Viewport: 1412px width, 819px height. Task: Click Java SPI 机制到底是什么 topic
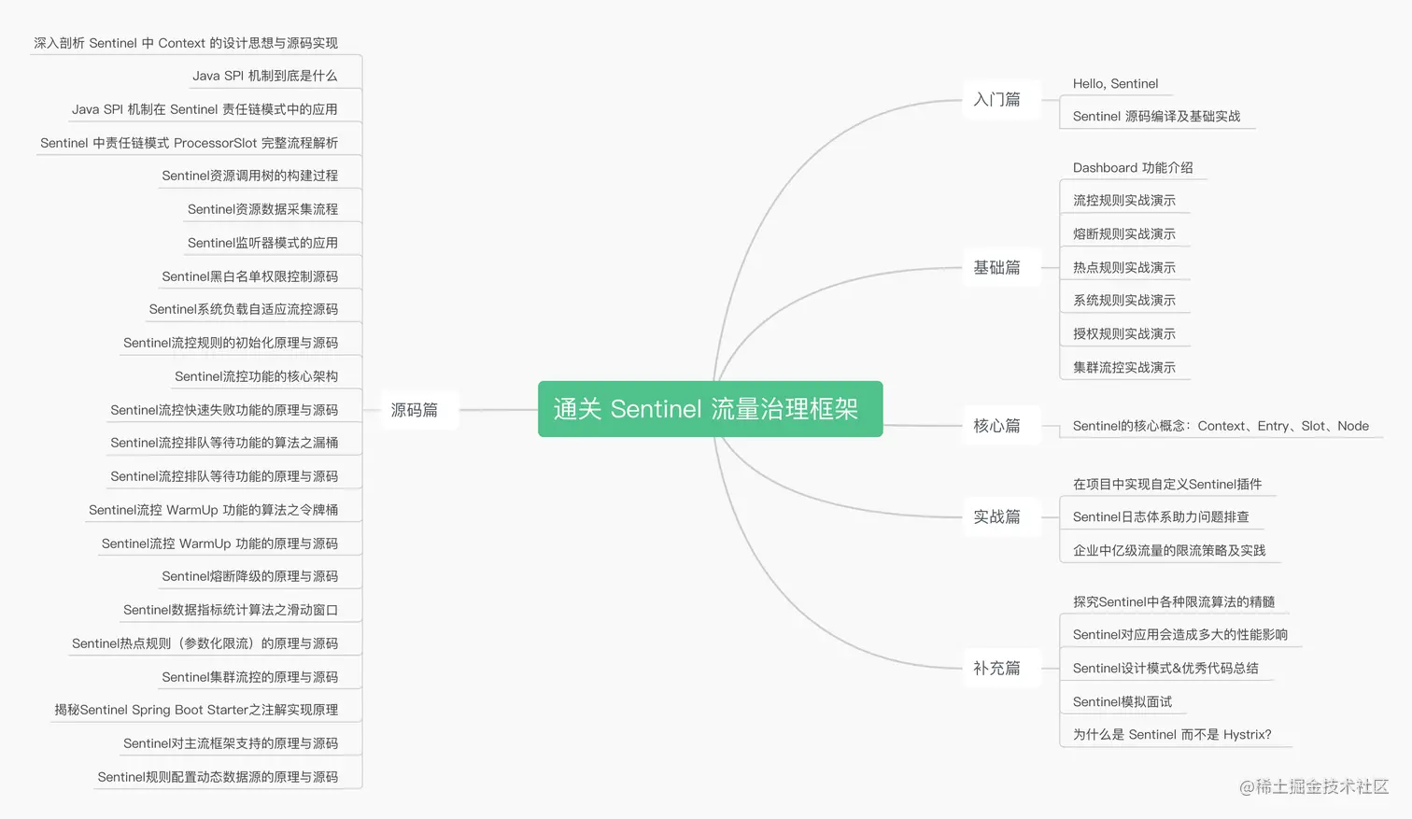click(265, 76)
